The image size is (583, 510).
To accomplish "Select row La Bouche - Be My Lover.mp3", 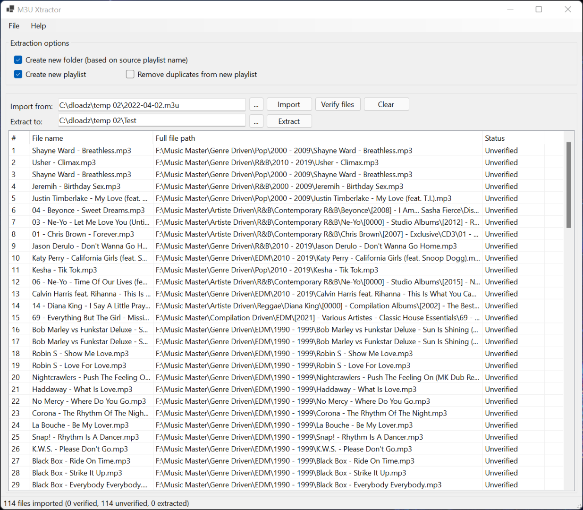I will 286,425.
